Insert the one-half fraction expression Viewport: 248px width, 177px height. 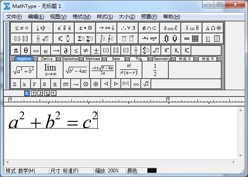155,70
